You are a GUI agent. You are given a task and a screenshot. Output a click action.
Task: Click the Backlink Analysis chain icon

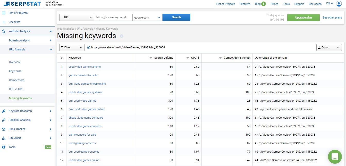pos(4,120)
